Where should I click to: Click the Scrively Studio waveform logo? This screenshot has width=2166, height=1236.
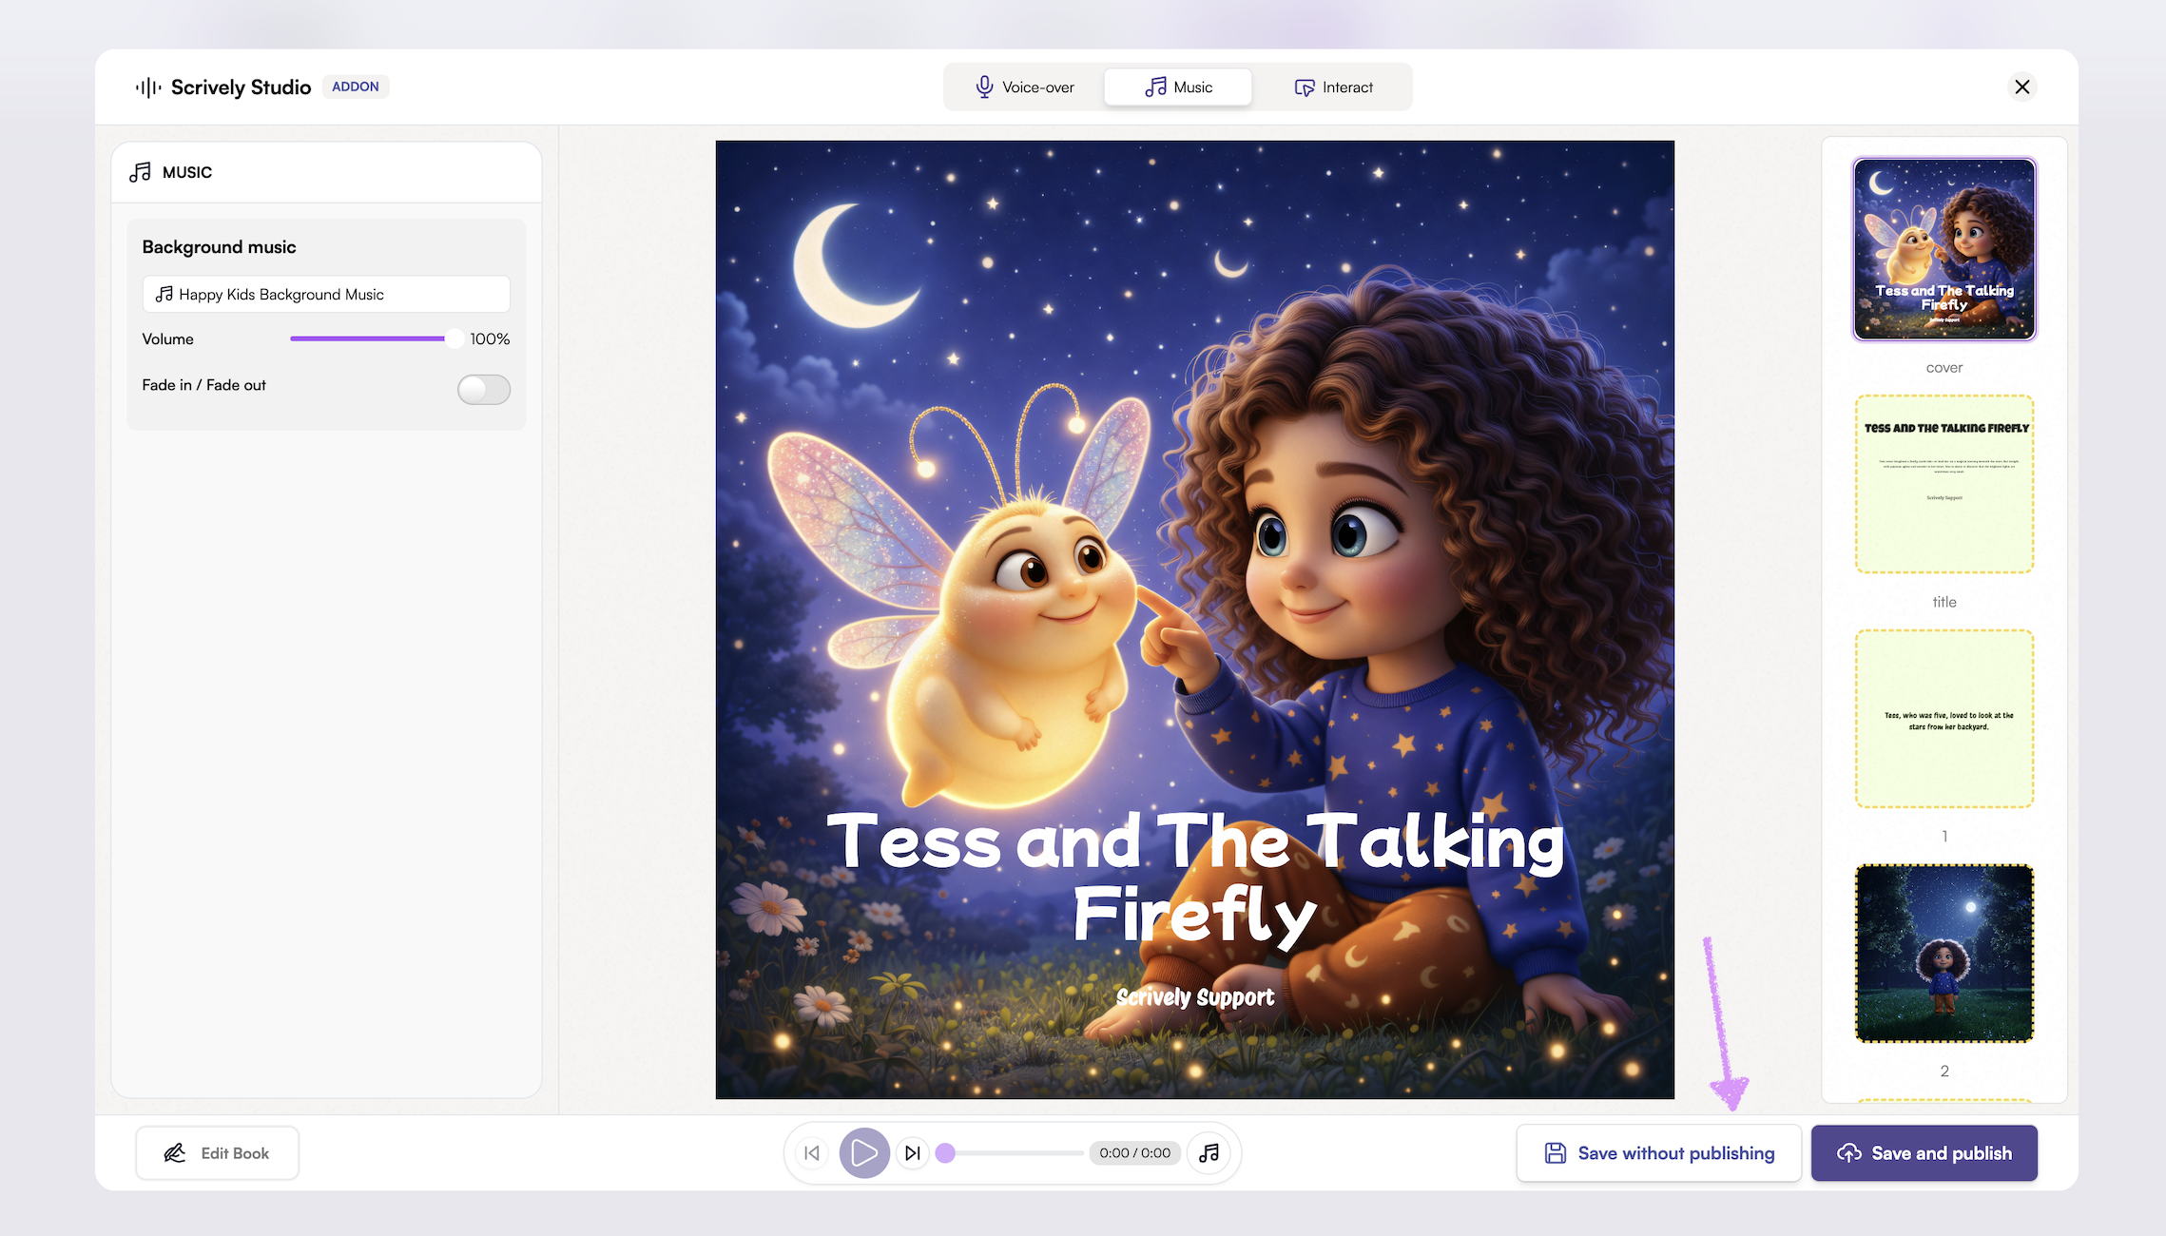pos(148,87)
